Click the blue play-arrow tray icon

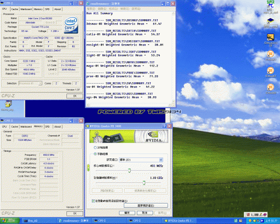[262, 221]
